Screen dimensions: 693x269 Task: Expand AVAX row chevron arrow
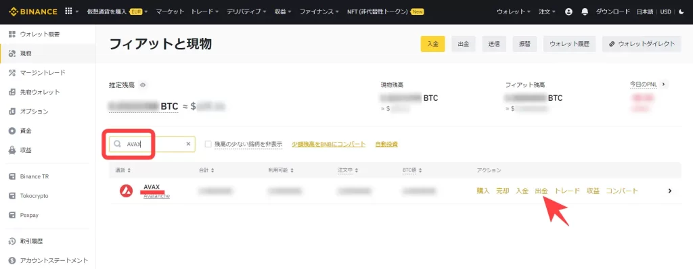[x=670, y=191]
